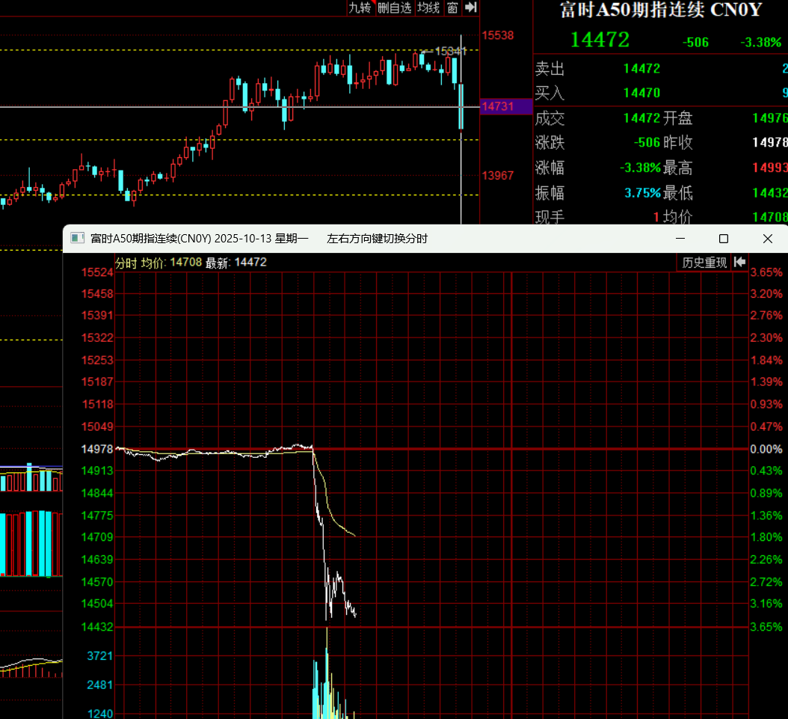Image resolution: width=788 pixels, height=719 pixels.
Task: Maximize the intraday chart popup window
Action: (723, 239)
